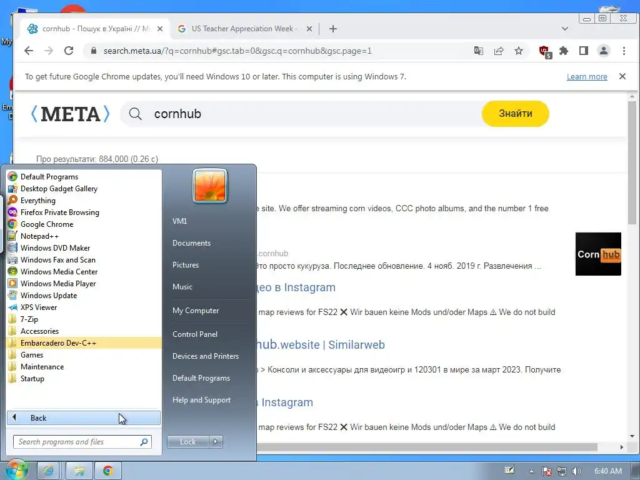
Task: Launch Windows DVD Maker
Action: click(84, 247)
